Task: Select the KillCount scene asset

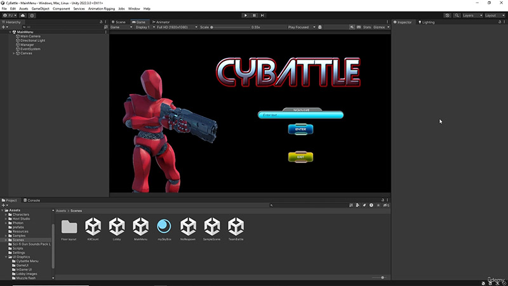Action: pyautogui.click(x=93, y=226)
